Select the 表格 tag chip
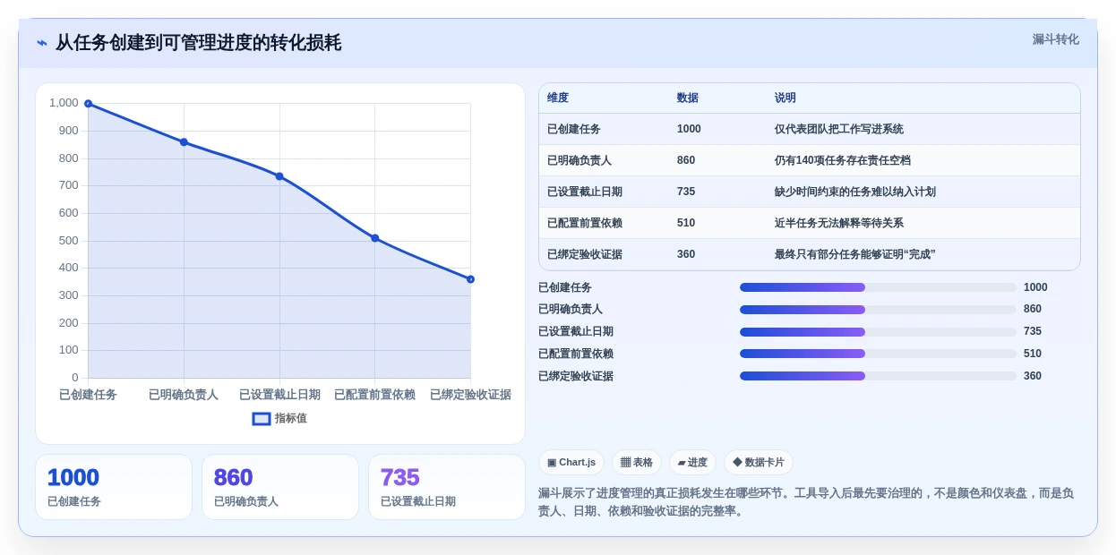This screenshot has width=1116, height=555. coord(637,462)
